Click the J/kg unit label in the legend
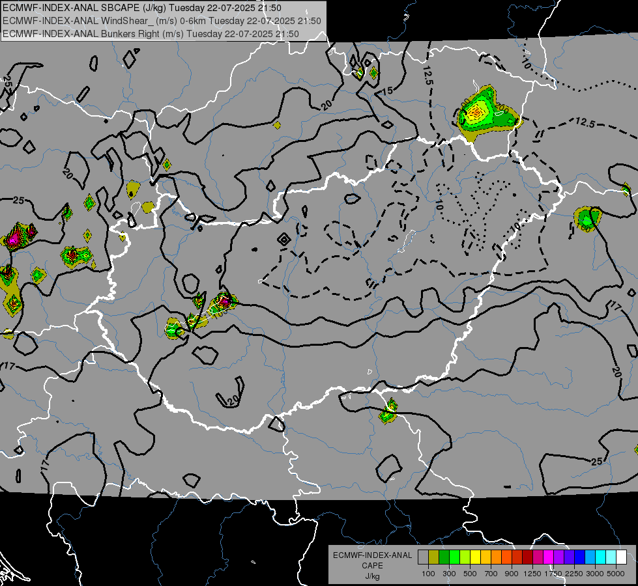638x586 pixels. tap(372, 576)
